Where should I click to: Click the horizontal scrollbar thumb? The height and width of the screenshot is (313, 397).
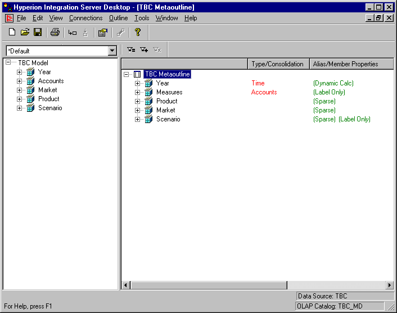[x=209, y=285]
